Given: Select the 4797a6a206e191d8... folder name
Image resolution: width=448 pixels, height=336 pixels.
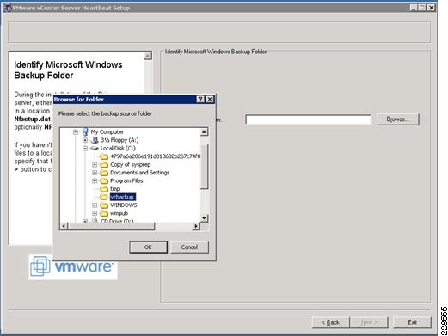Looking at the screenshot, I should click(x=155, y=156).
